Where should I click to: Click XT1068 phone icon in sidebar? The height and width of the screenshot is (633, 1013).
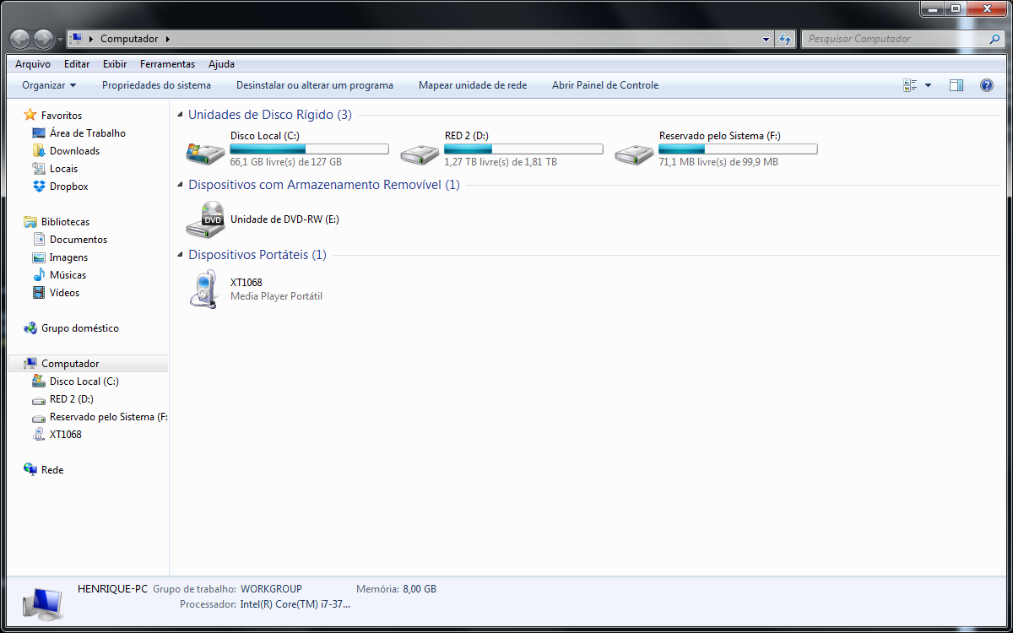39,435
